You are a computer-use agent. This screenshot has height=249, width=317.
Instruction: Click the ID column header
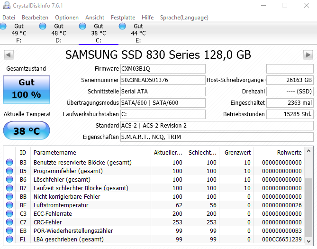(x=23, y=152)
